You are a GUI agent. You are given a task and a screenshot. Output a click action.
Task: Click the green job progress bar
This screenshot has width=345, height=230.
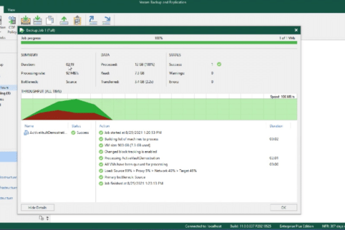pyautogui.click(x=159, y=42)
